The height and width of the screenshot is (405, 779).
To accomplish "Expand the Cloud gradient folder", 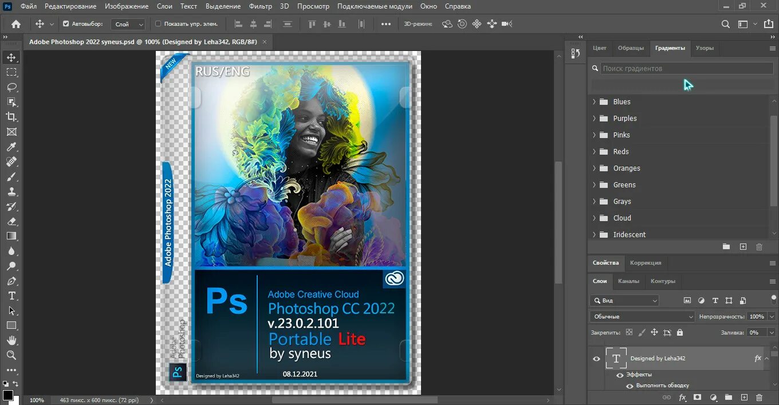I will [x=594, y=218].
